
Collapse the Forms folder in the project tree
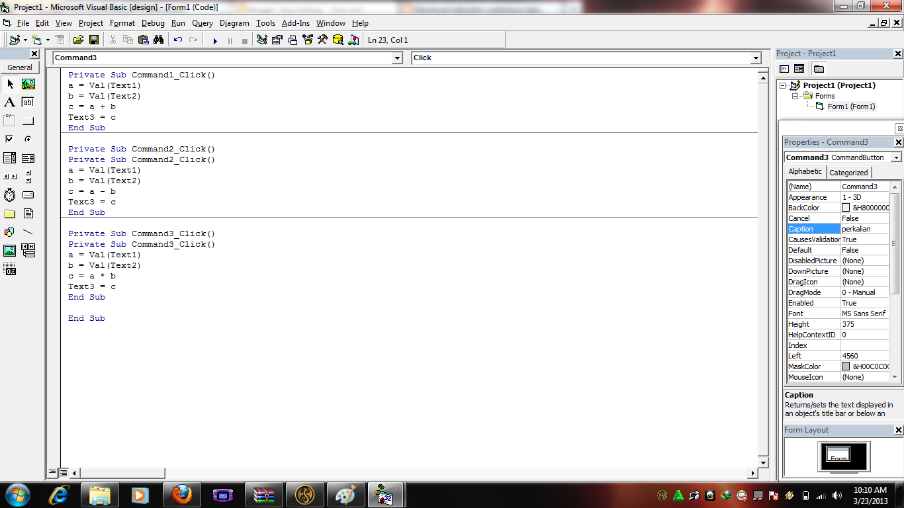tap(795, 96)
